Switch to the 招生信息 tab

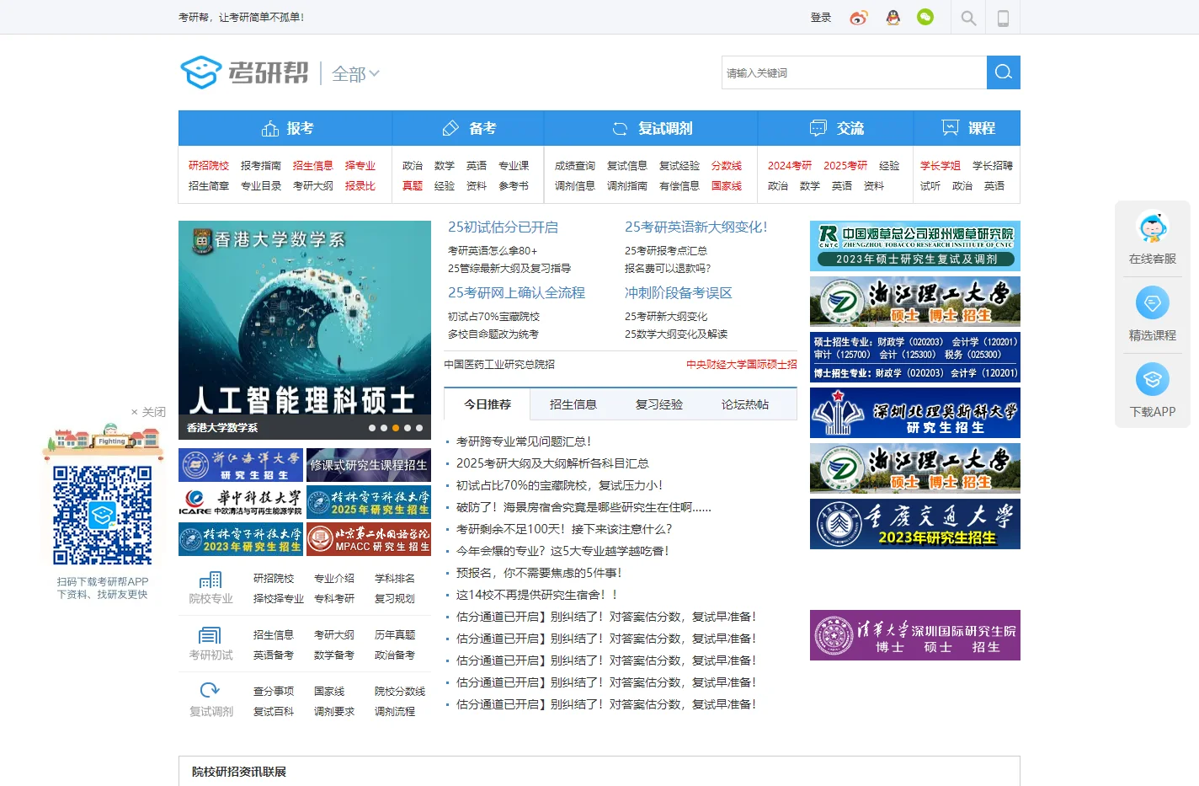tap(573, 404)
